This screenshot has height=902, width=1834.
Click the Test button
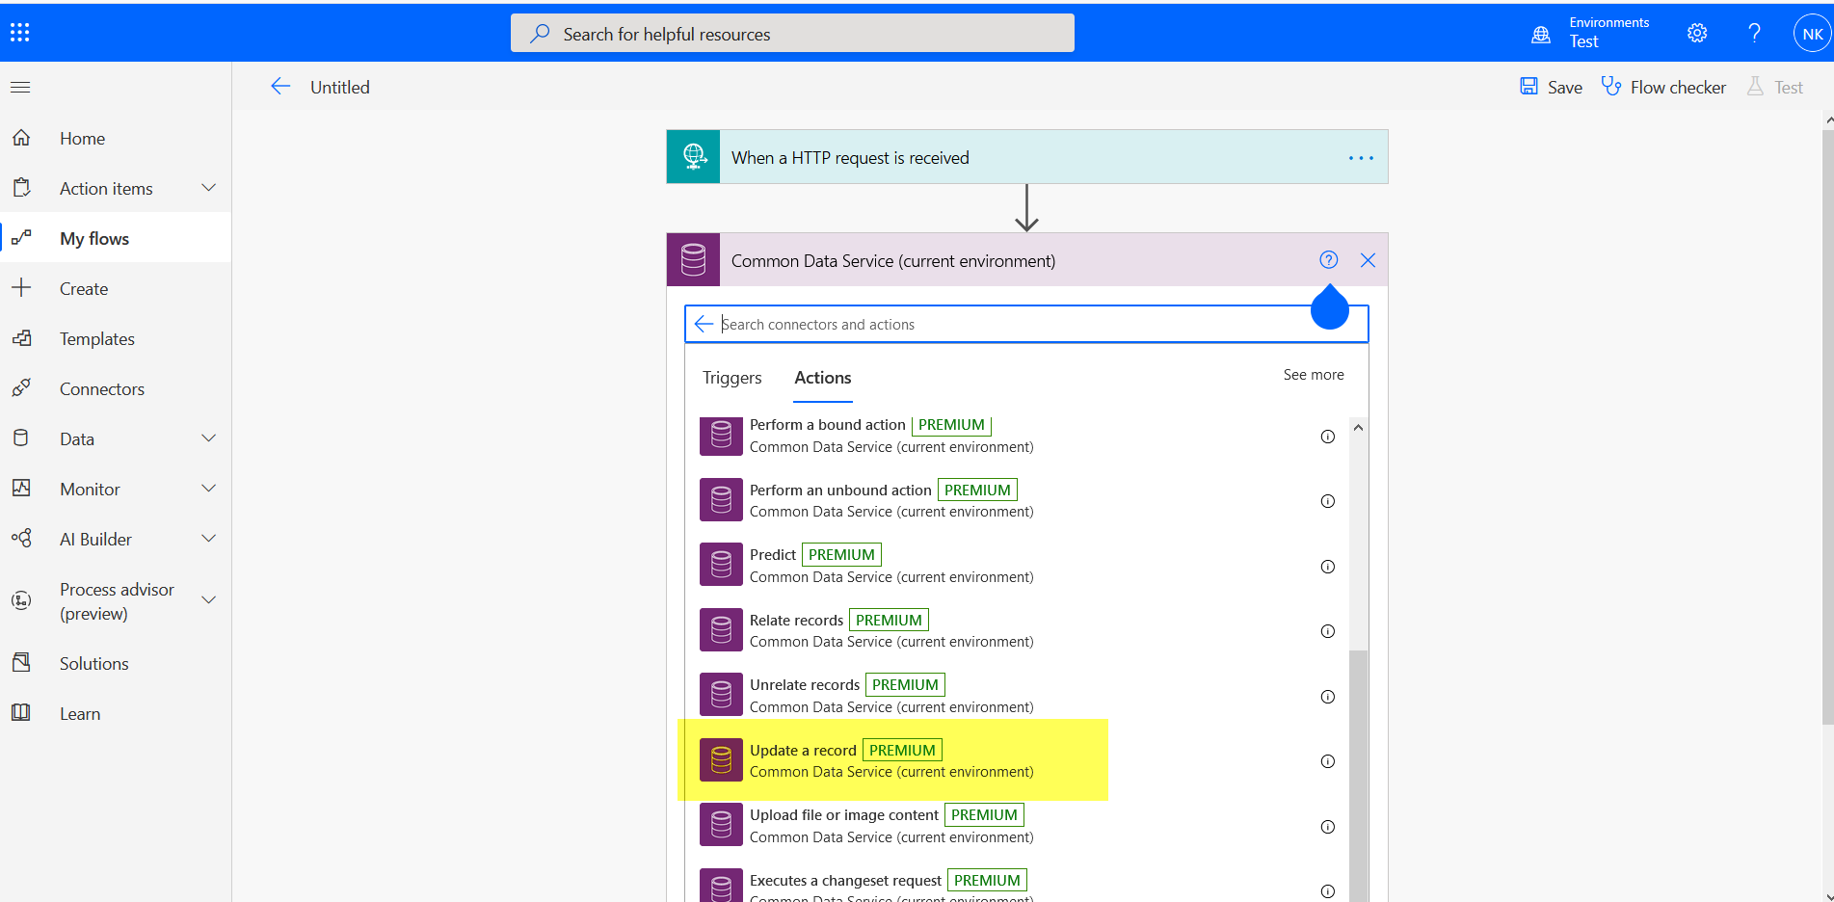coord(1774,87)
